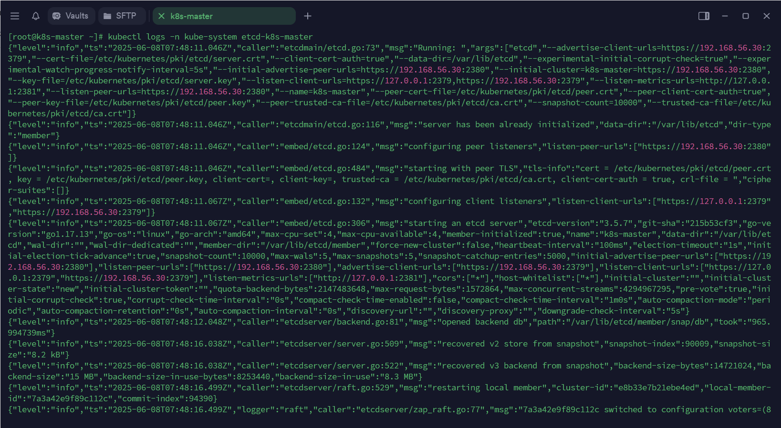Click the message "starting an etcd server"
This screenshot has height=428, width=781.
tap(463, 223)
